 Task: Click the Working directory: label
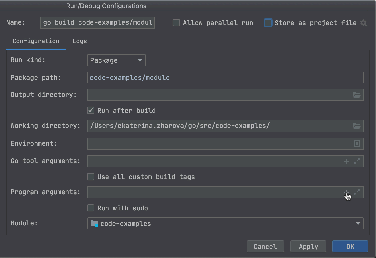click(45, 126)
